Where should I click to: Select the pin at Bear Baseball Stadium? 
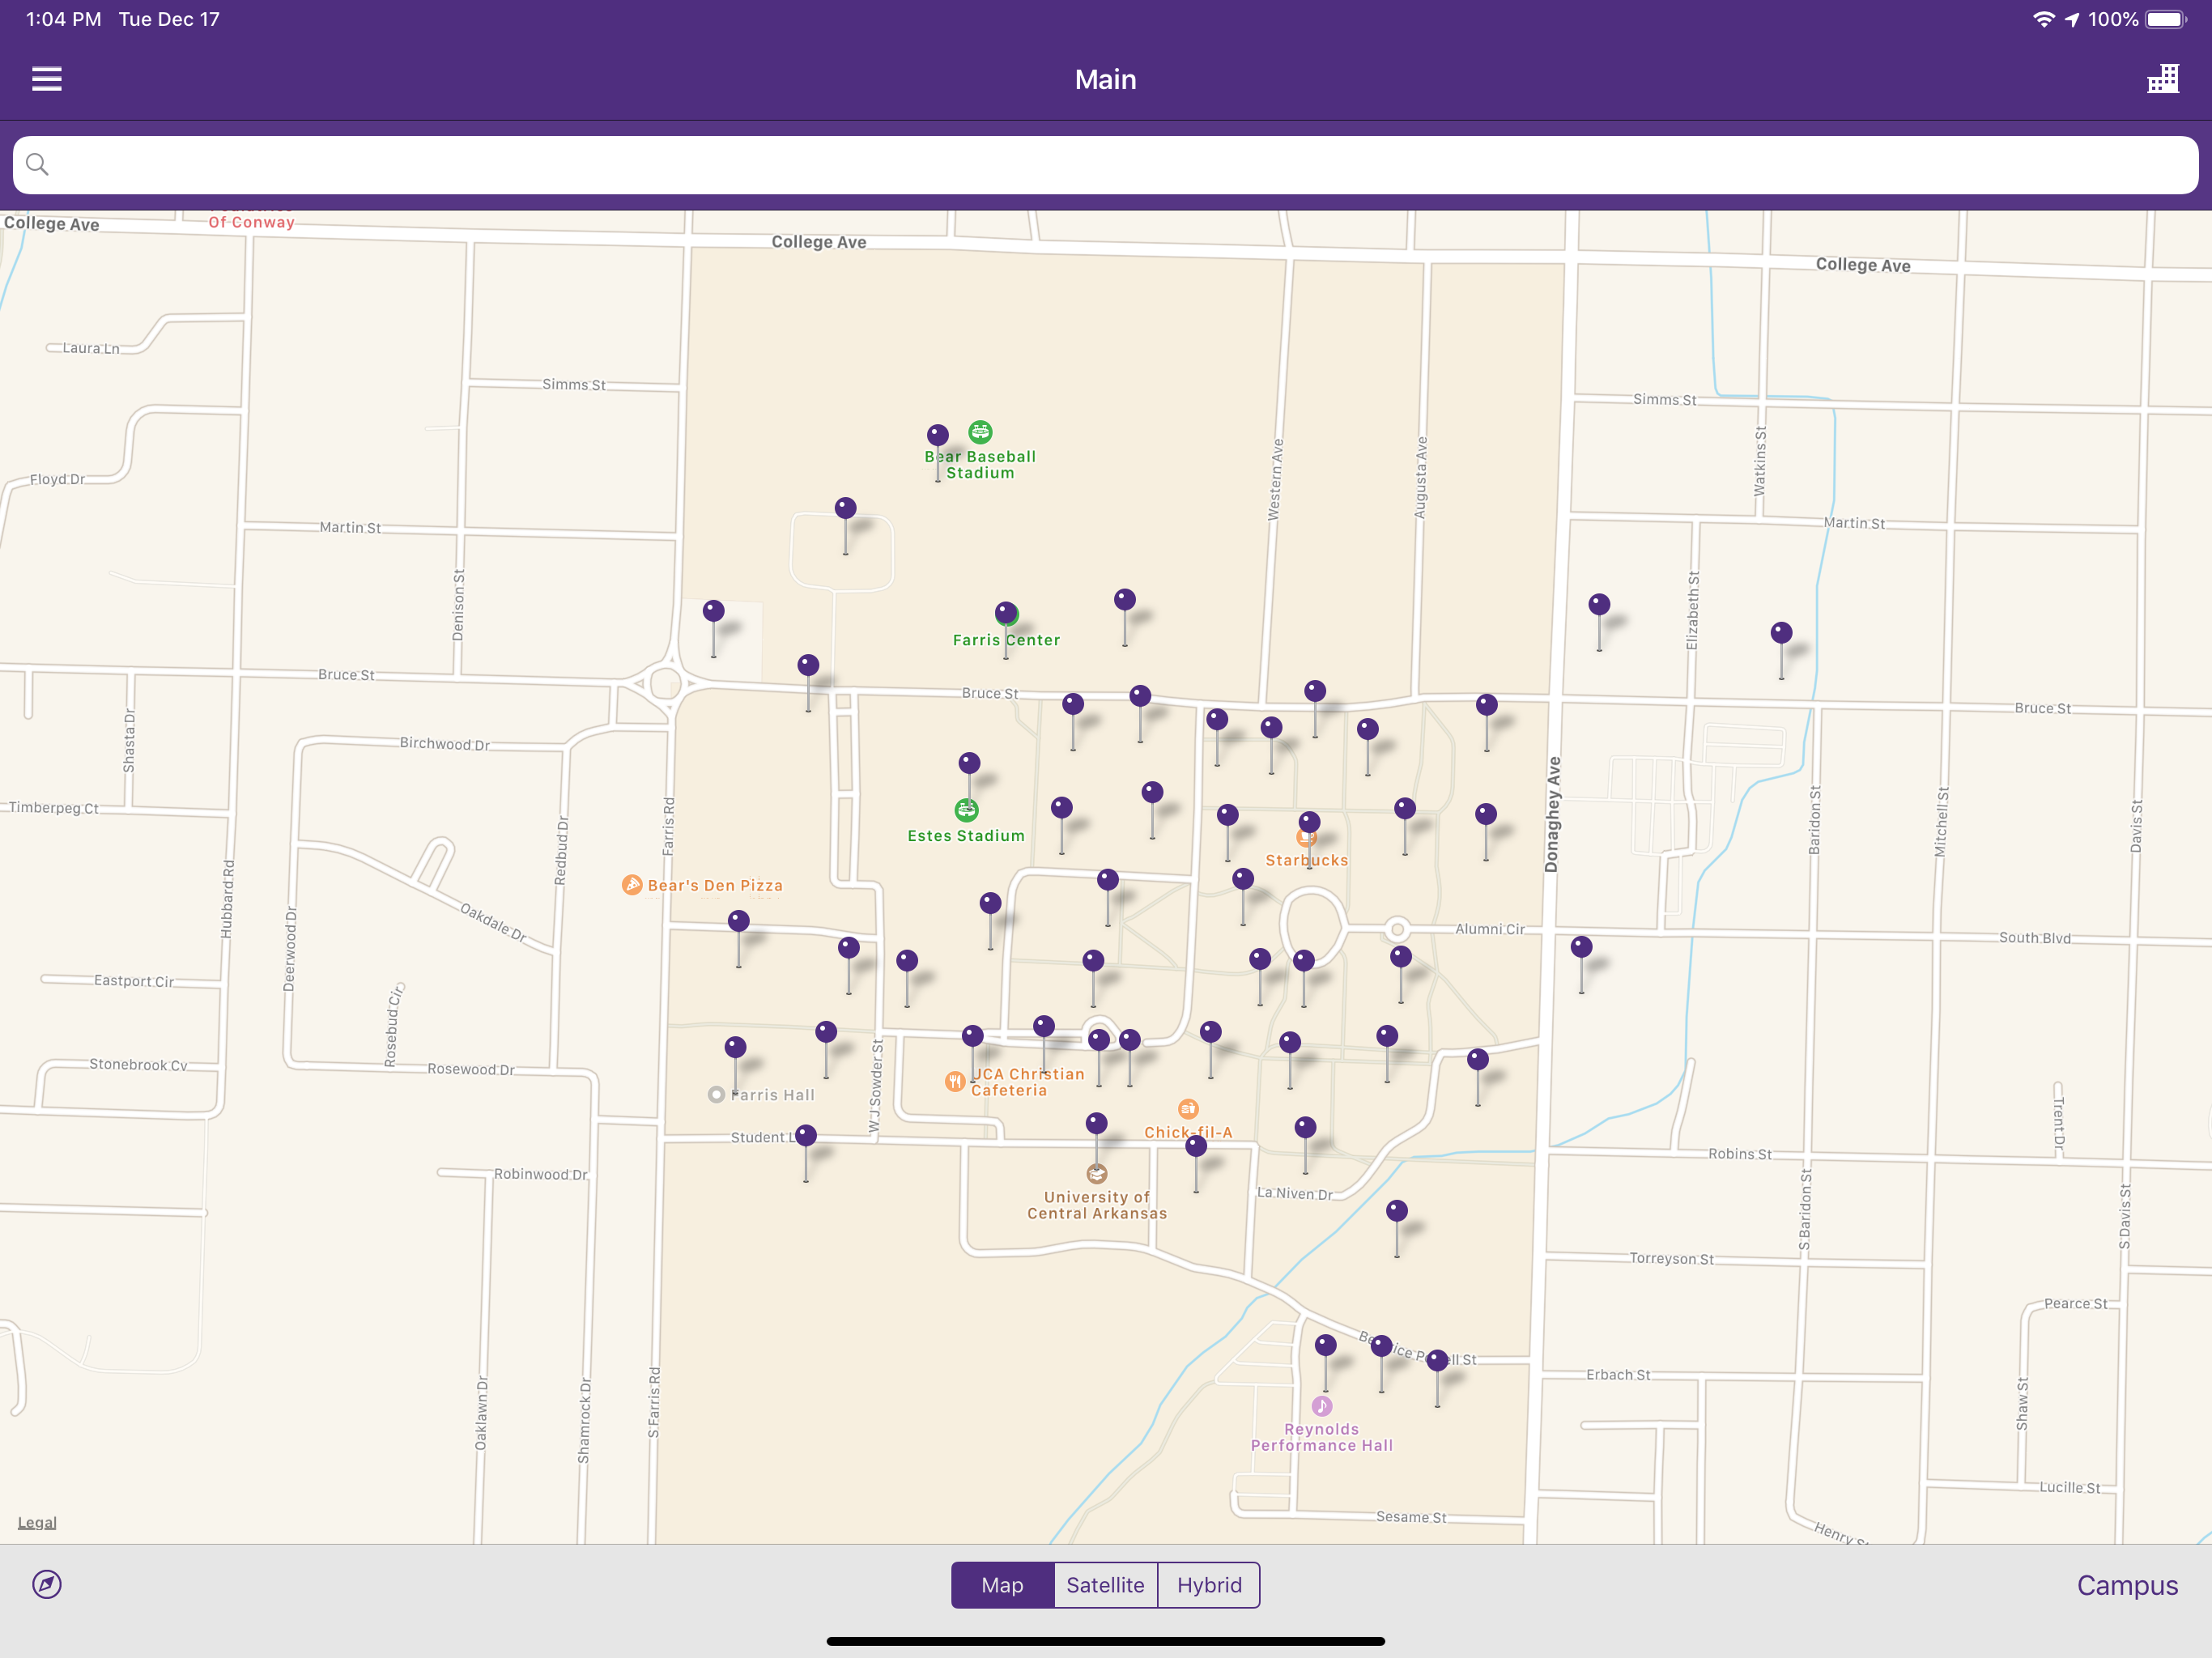coord(937,436)
